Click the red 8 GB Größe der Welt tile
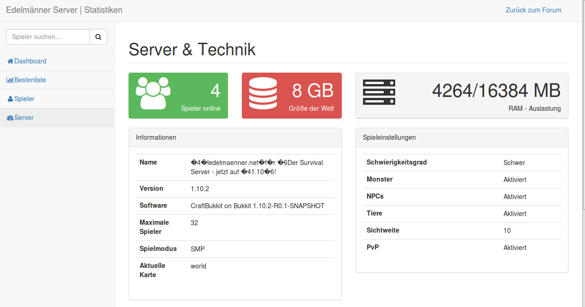Image resolution: width=585 pixels, height=307 pixels. pyautogui.click(x=292, y=95)
